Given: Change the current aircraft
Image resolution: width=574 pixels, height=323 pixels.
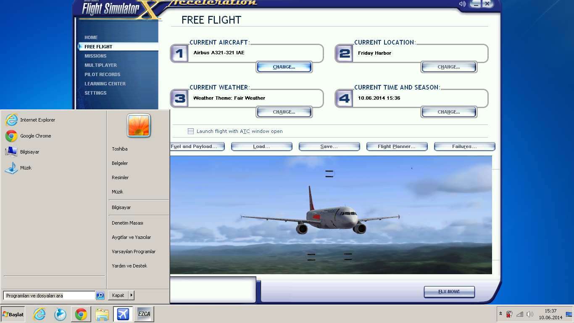Looking at the screenshot, I should [x=284, y=67].
